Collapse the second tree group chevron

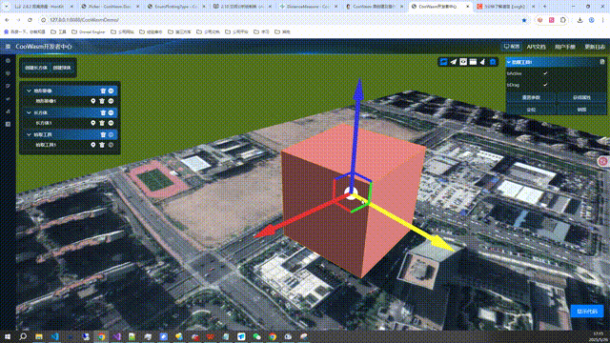coord(29,112)
